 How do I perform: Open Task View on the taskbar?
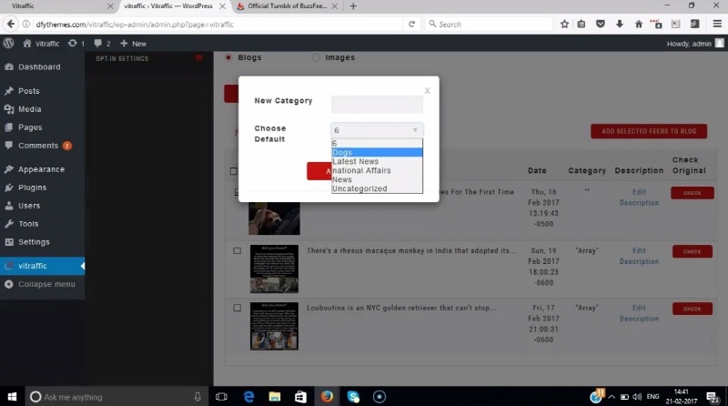pos(221,397)
